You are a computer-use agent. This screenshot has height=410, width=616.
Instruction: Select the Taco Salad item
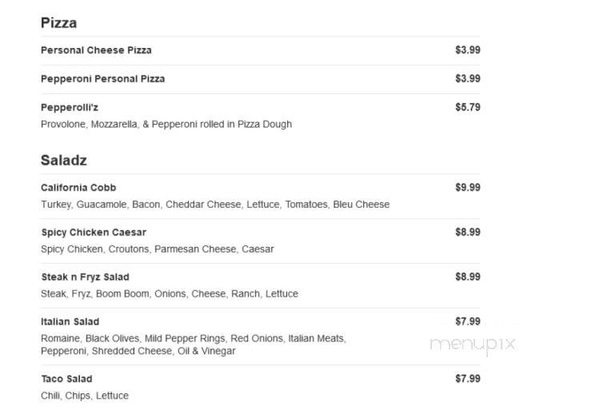(x=66, y=379)
